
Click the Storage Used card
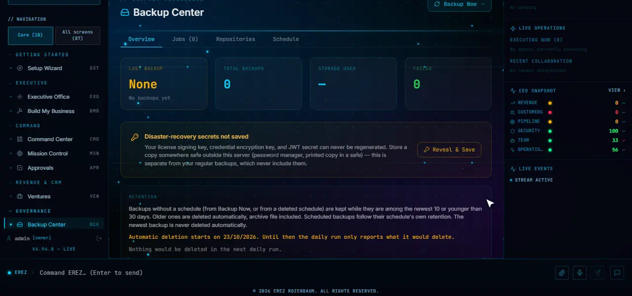354,83
